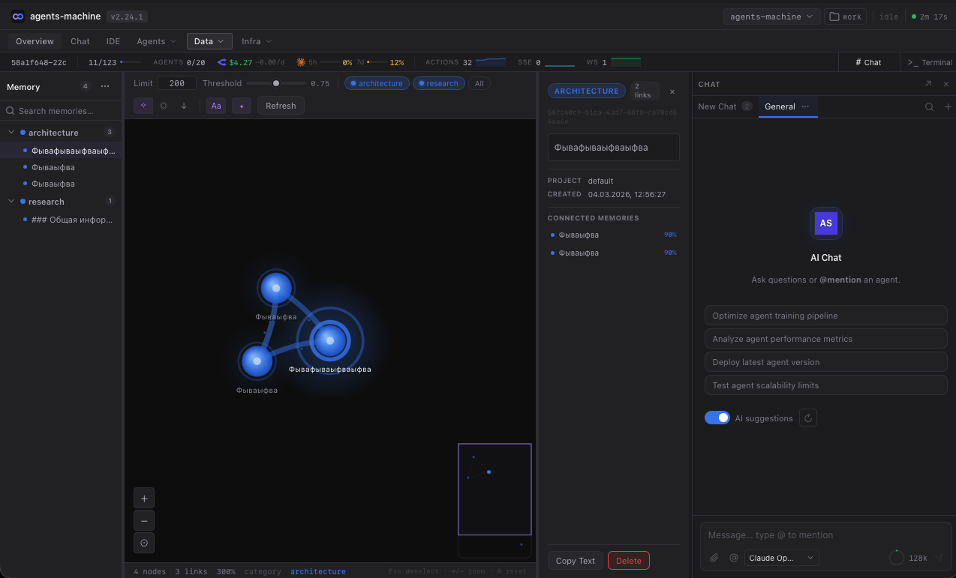Toggle the Aa node labels button
Image resolution: width=956 pixels, height=578 pixels.
(216, 106)
